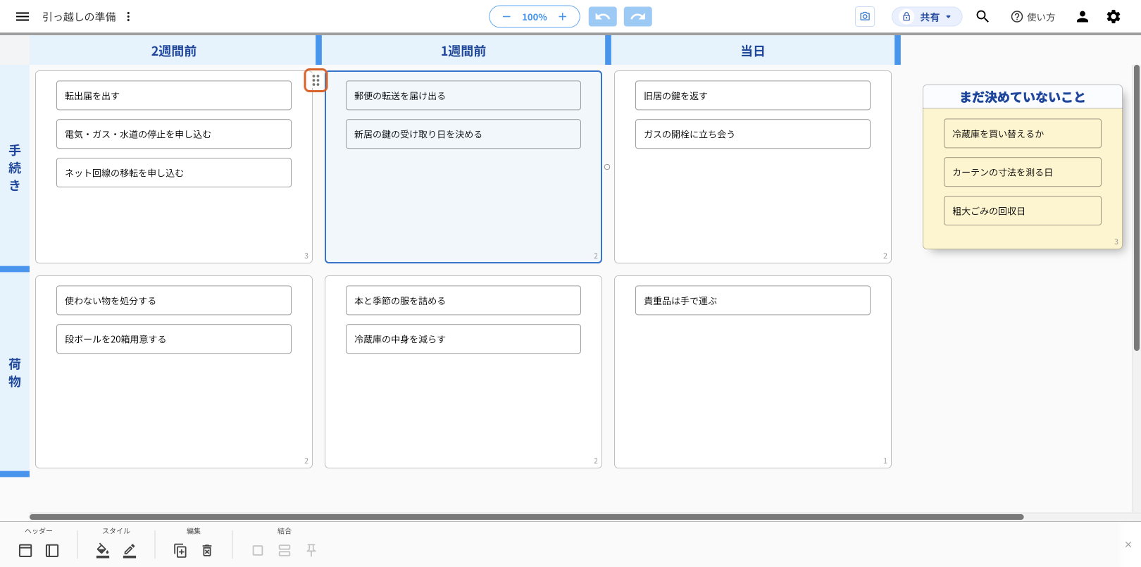Screen dimensions: 1141x567
Task: Toggle the row header icon under ヘッダー
Action: (x=52, y=551)
